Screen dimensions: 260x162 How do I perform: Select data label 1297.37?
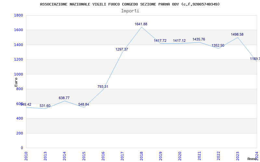pos(122,50)
